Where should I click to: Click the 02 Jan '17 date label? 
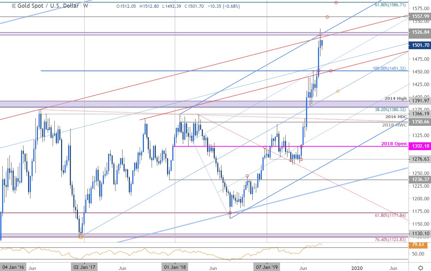click(x=85, y=267)
